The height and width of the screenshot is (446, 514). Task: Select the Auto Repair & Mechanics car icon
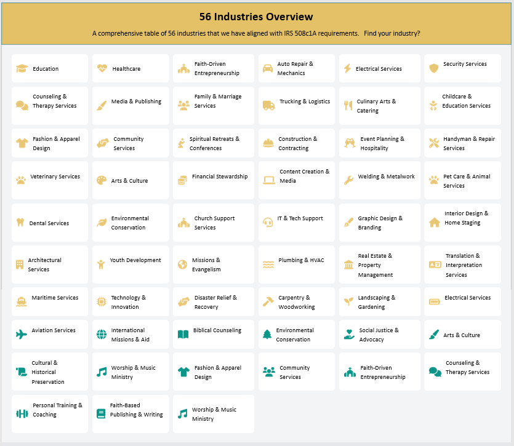(268, 68)
